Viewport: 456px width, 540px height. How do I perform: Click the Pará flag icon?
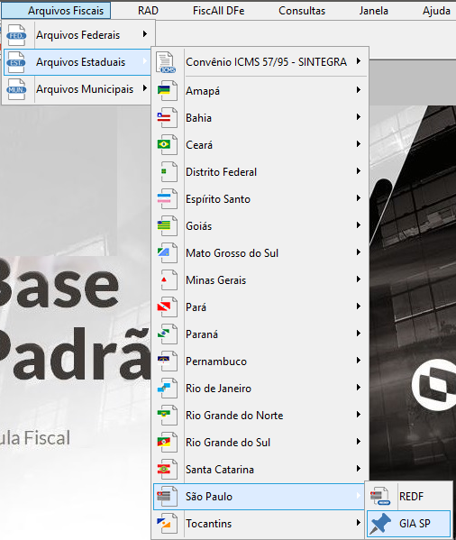[168, 307]
